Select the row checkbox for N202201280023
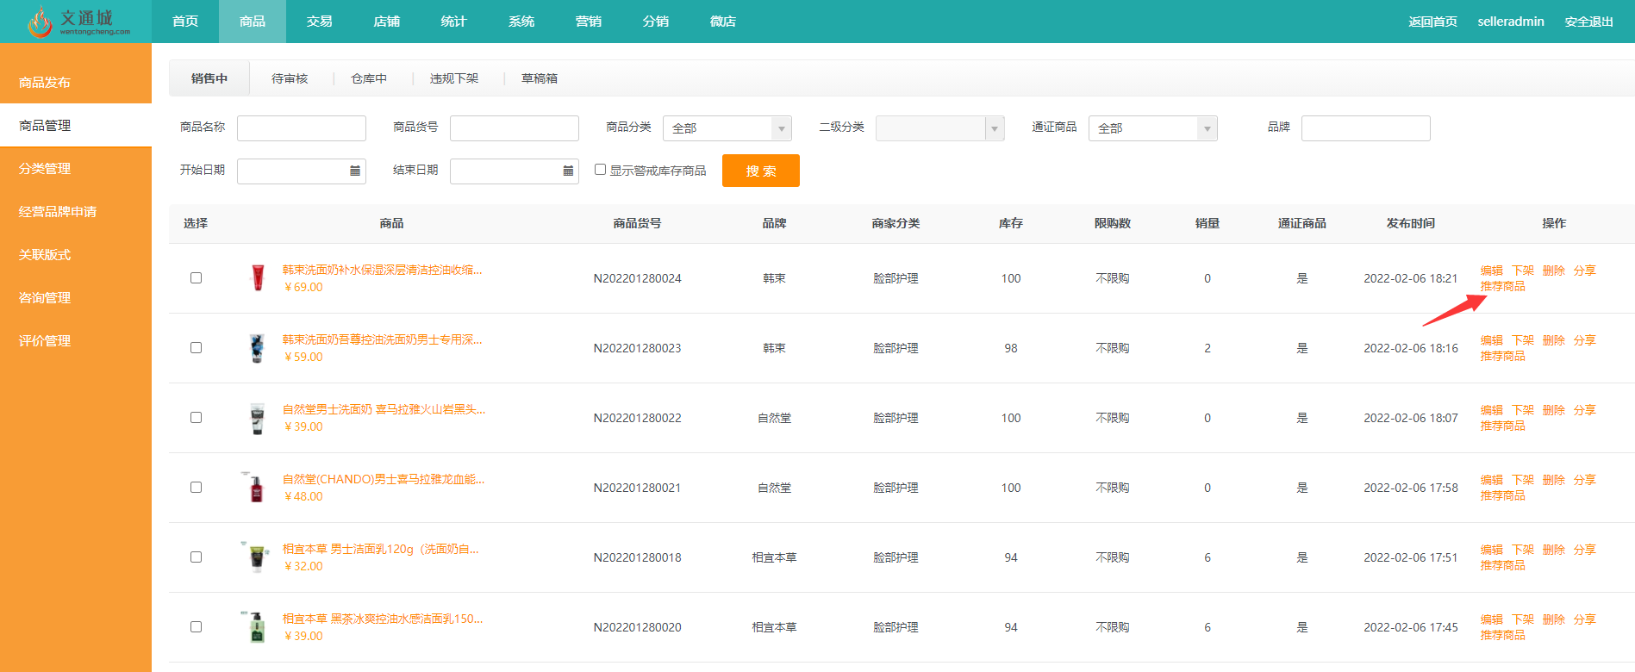 196,348
